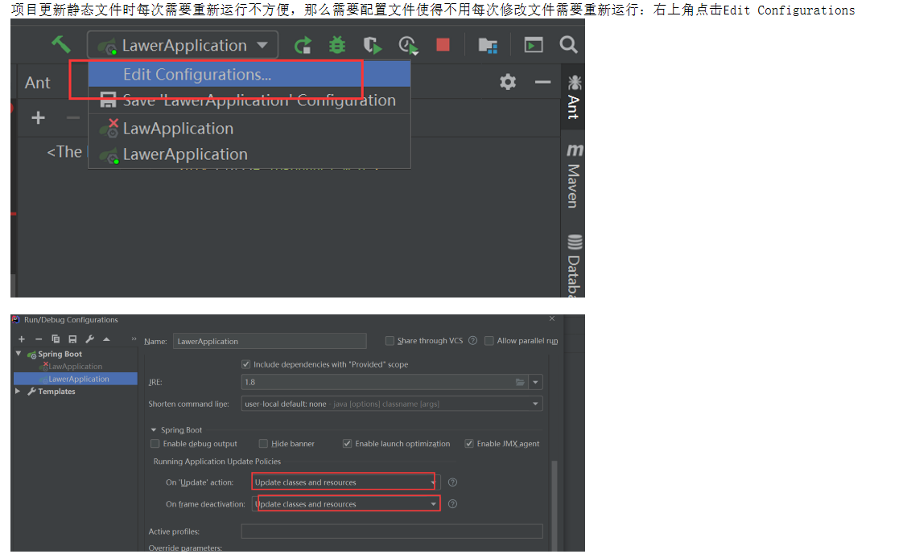907x554 pixels.
Task: Click the Run Anything terminal icon
Action: pyautogui.click(x=534, y=45)
